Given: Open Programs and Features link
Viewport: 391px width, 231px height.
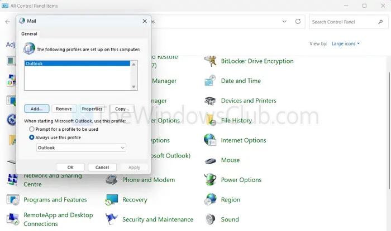Looking at the screenshot, I should (55, 200).
